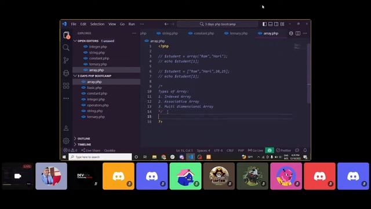Open the View menu
This screenshot has width=371, height=209.
(x=112, y=24)
